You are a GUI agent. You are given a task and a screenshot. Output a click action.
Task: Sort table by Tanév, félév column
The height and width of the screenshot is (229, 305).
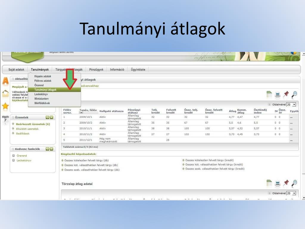point(88,110)
